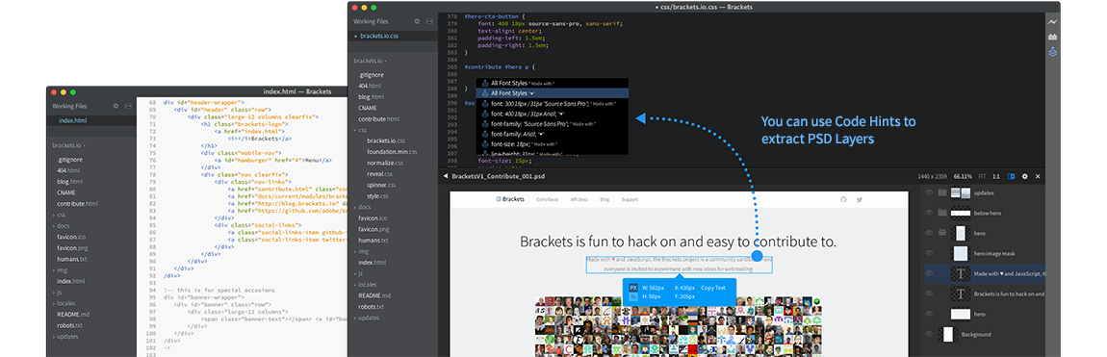Collapse PSD panel with BracketsV1_Contribute_001.psd arrow
Image resolution: width=1107 pixels, height=357 pixels.
point(447,176)
